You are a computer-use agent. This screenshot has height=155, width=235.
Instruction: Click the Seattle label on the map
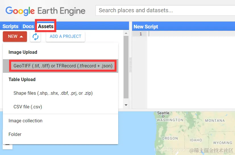(163, 113)
